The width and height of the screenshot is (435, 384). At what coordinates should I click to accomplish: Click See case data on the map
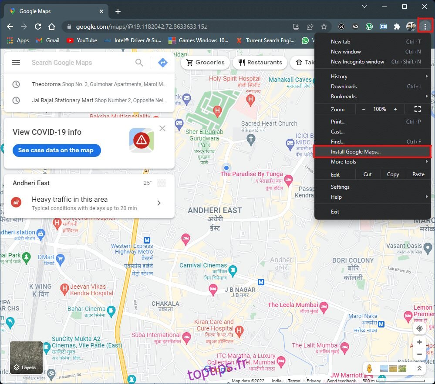pyautogui.click(x=56, y=150)
